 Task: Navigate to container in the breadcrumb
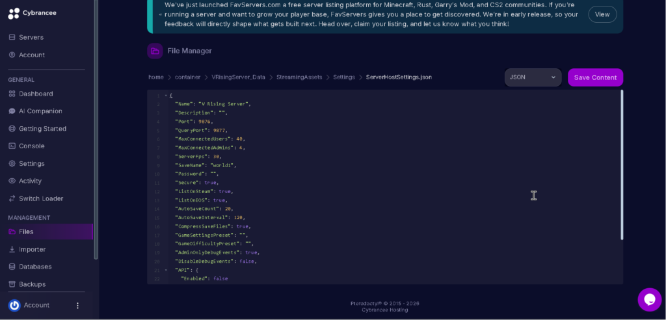(x=187, y=77)
